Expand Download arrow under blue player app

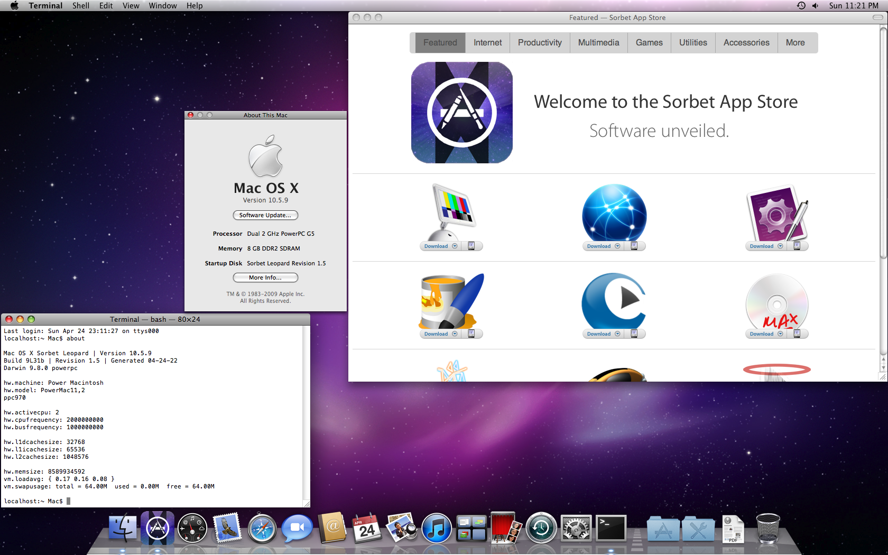[x=617, y=334]
